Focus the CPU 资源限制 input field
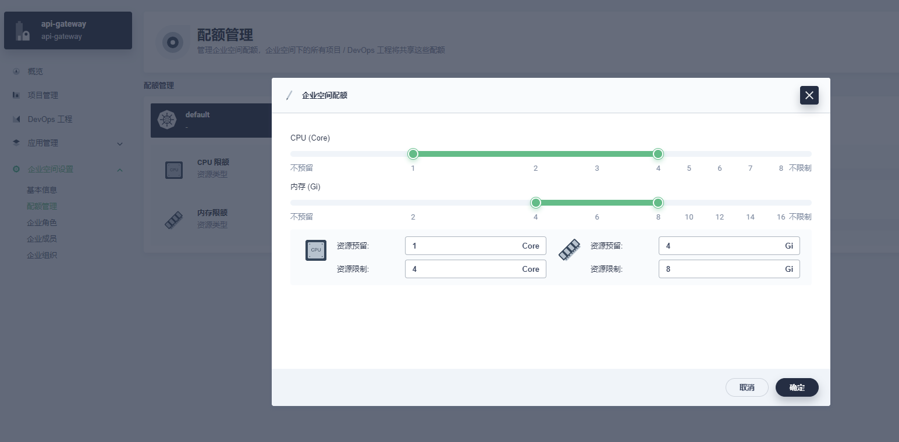The width and height of the screenshot is (899, 442). coord(475,269)
